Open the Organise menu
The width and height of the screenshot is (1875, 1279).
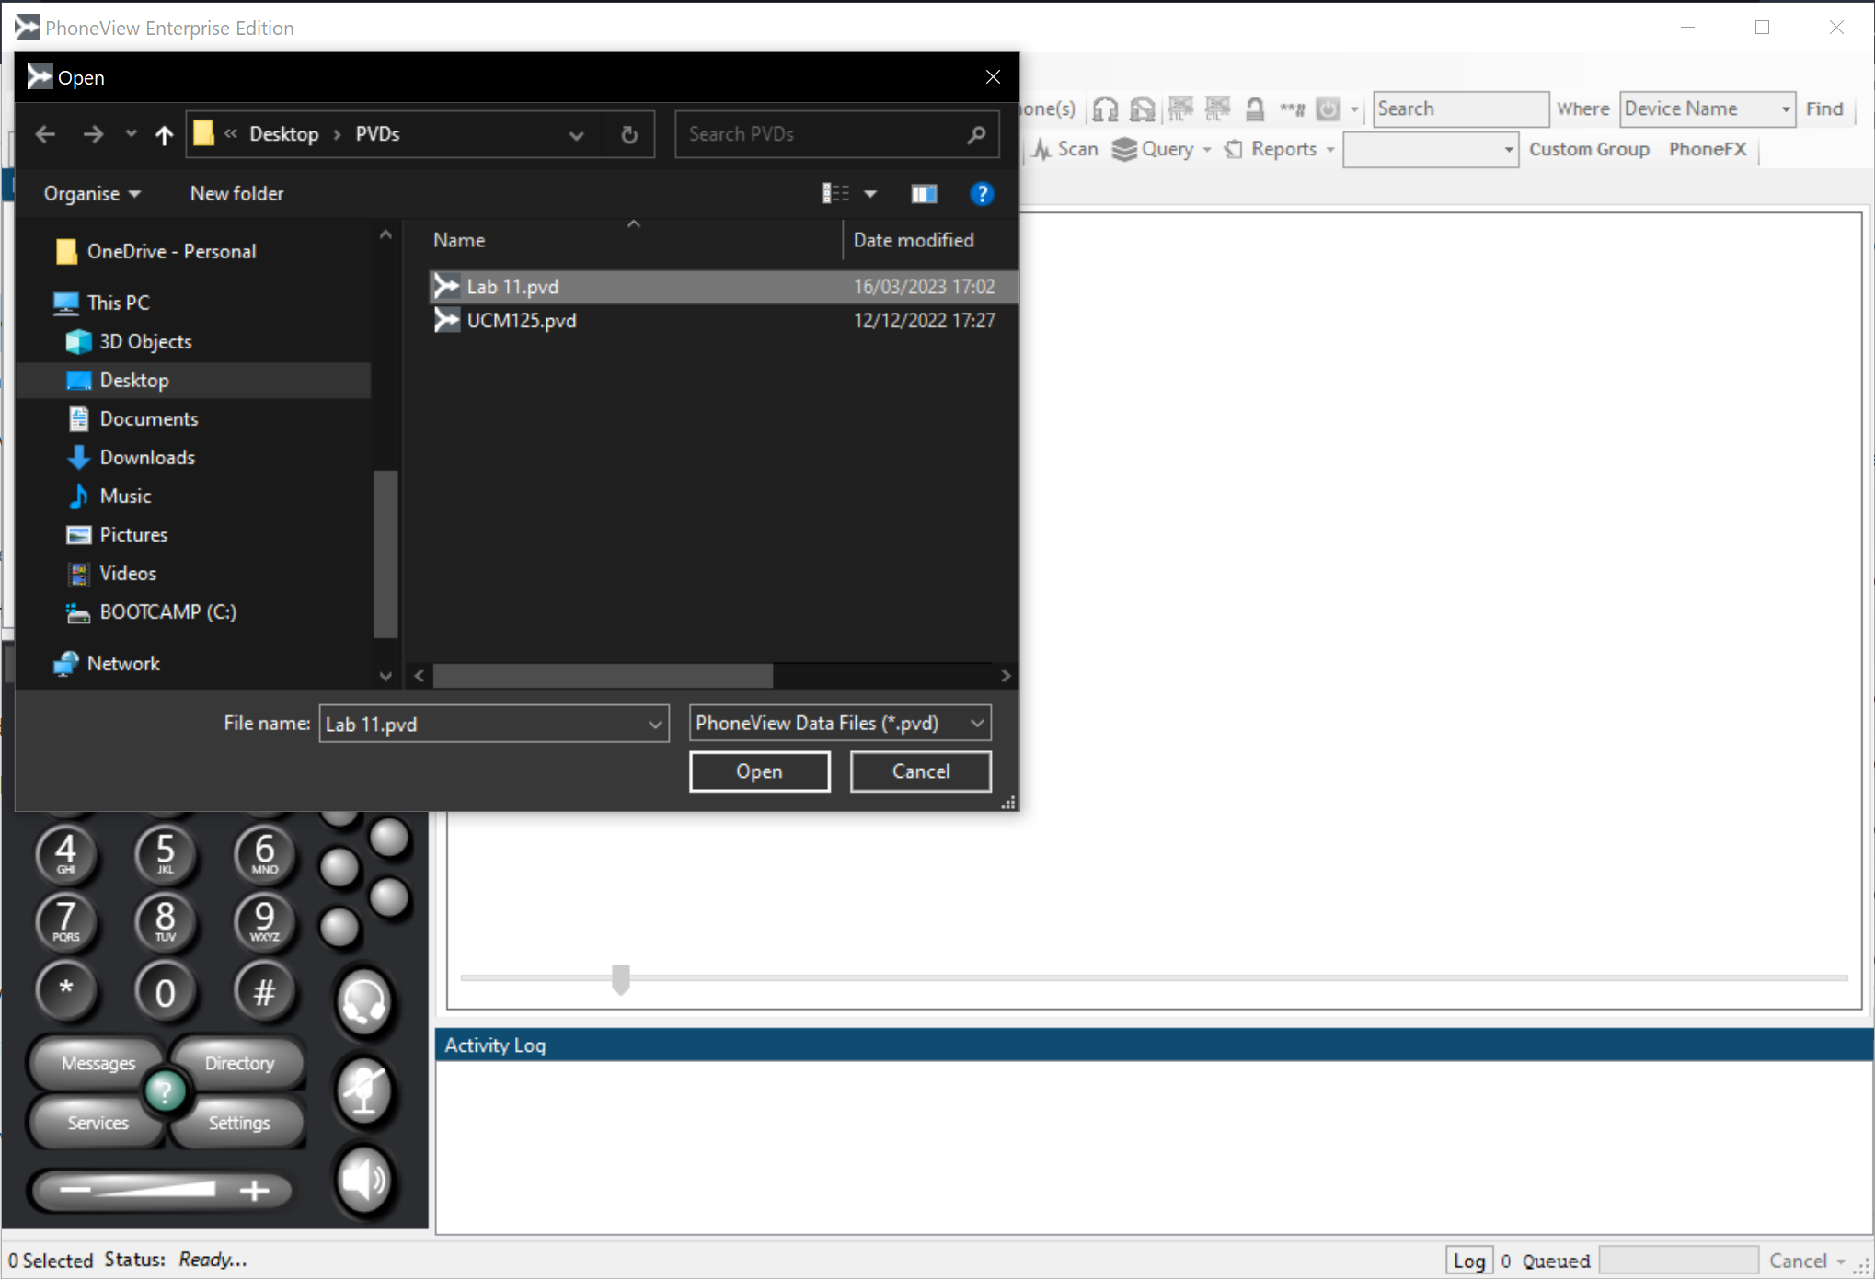coord(92,194)
